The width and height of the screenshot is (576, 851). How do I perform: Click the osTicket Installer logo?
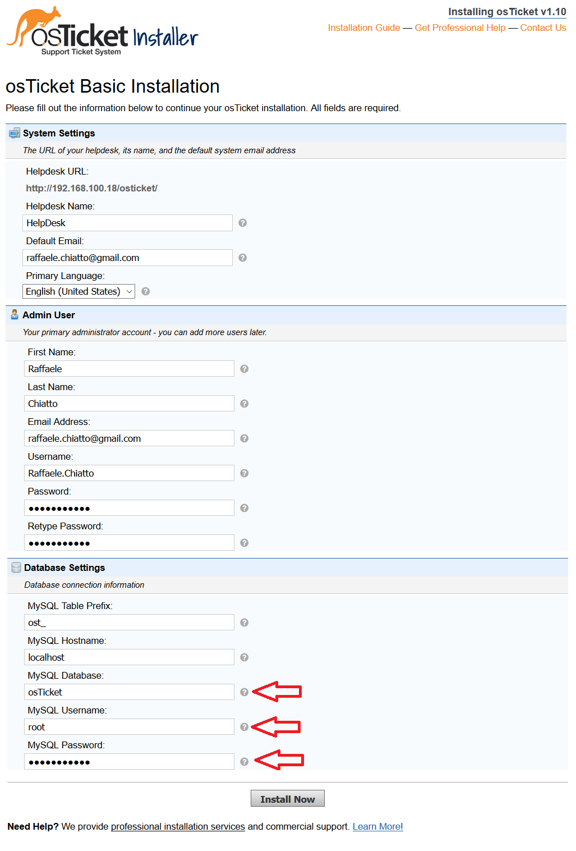102,31
